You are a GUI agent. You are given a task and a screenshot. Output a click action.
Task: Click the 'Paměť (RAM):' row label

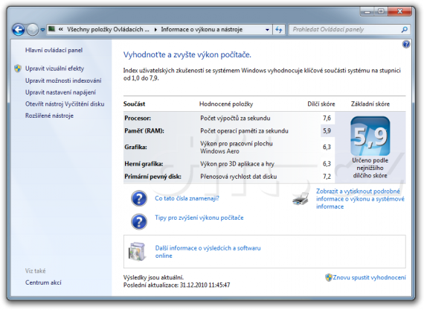(144, 131)
